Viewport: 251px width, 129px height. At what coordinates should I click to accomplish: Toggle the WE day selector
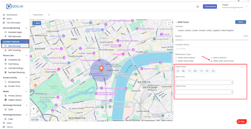[195, 71]
